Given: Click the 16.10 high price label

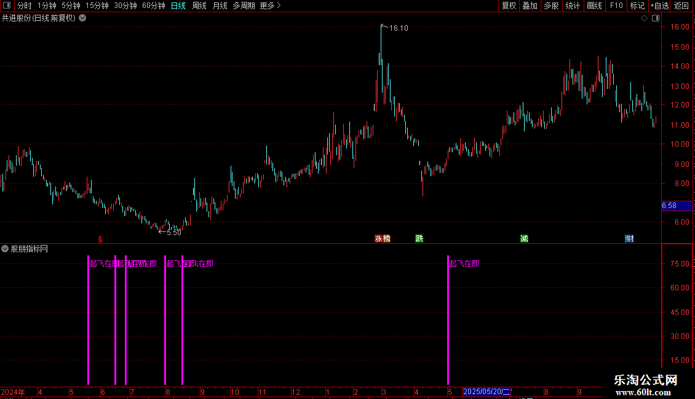Looking at the screenshot, I should [x=399, y=28].
